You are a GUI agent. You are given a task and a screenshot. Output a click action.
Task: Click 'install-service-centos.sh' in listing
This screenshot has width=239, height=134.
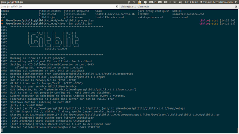[x=115, y=14]
